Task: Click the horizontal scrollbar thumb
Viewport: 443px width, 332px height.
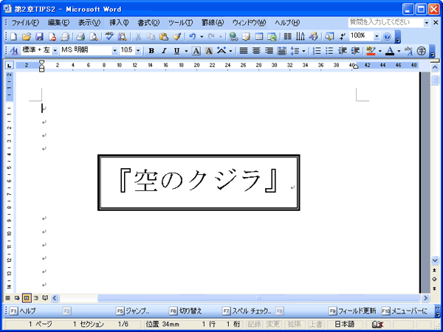Action: pyautogui.click(x=258, y=297)
